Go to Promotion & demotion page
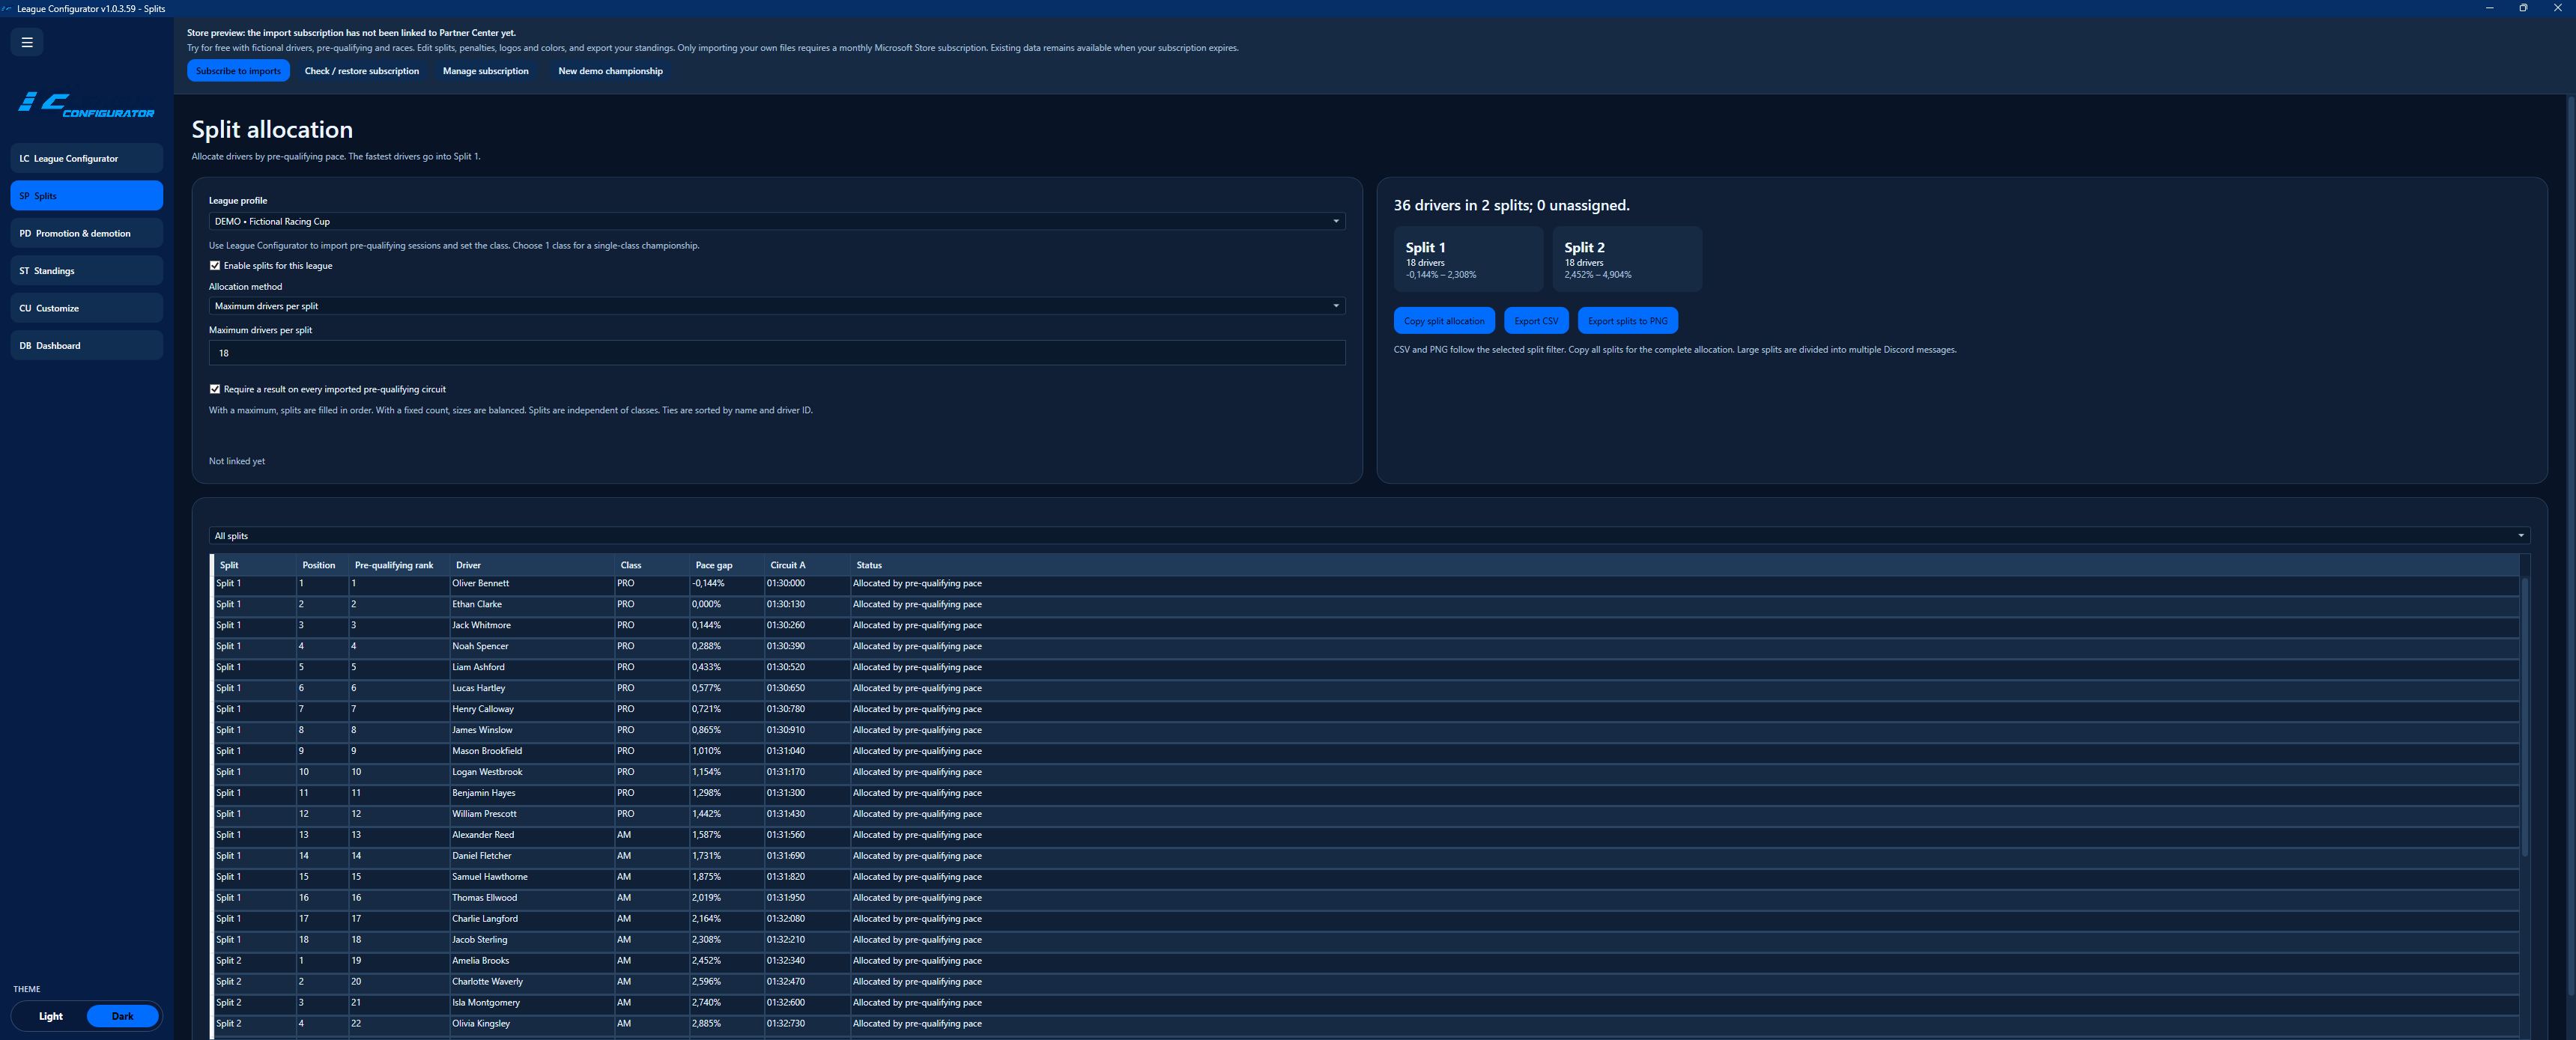 click(x=87, y=233)
